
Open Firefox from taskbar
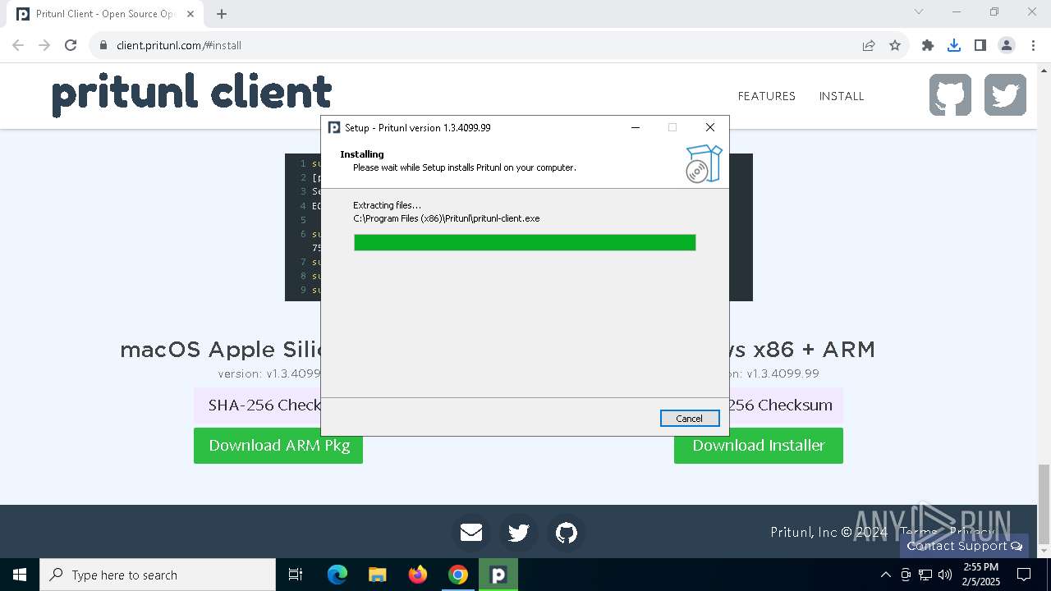click(x=418, y=575)
